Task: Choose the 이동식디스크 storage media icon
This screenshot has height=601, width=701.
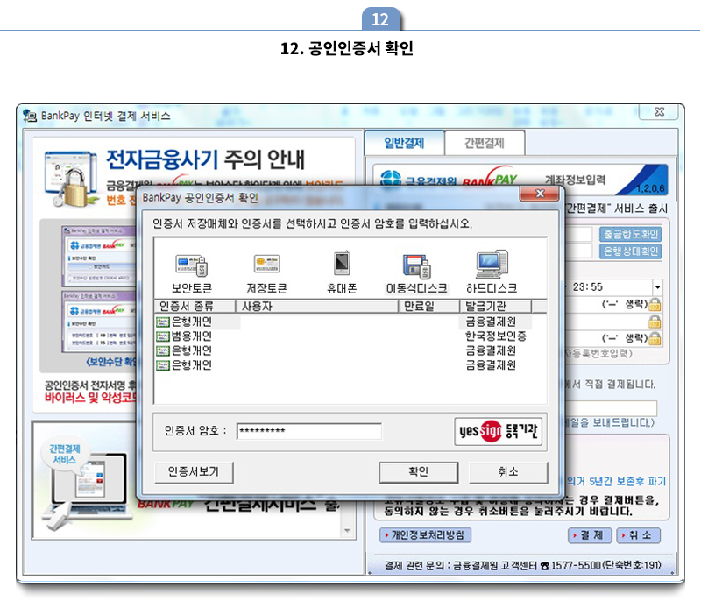Action: [x=416, y=272]
